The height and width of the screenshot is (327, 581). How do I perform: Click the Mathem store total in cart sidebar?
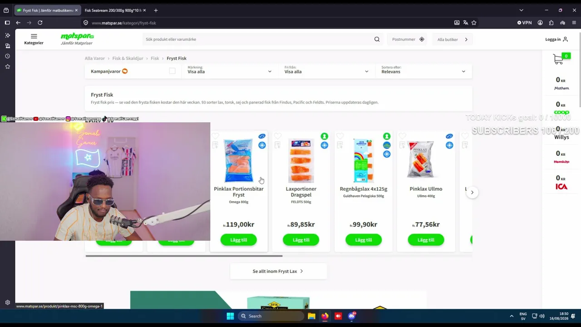pos(561,83)
